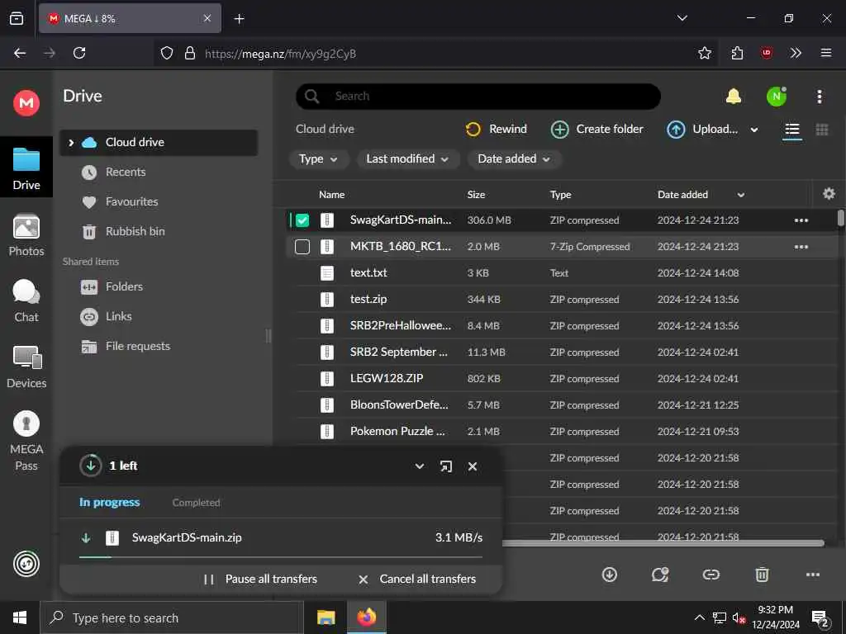
Task: Open the Date added filter
Action: [514, 159]
